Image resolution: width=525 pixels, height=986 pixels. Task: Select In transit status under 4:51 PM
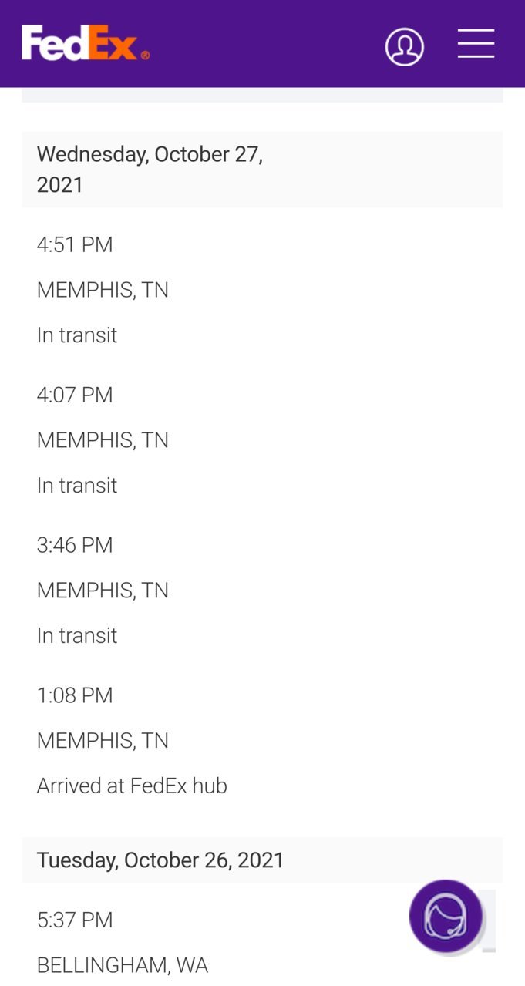[77, 335]
